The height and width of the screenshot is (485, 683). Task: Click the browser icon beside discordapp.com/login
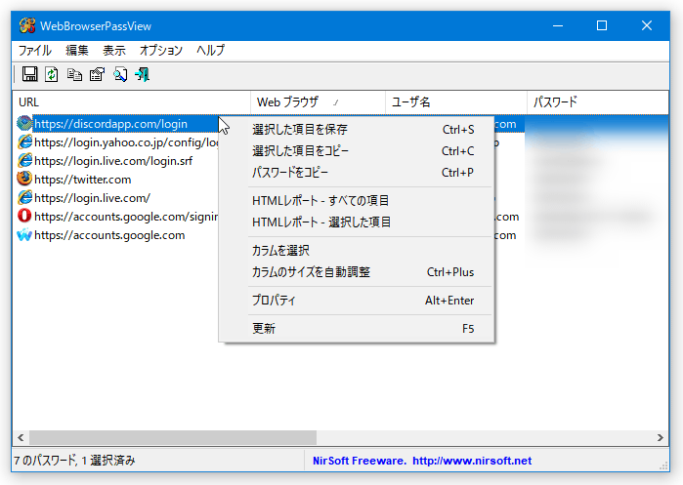coord(24,124)
